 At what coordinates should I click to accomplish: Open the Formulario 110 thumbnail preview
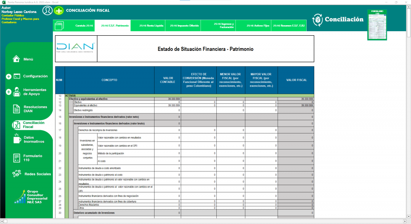(x=377, y=25)
